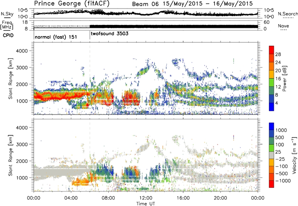Click the N.Search legend label
This screenshot has height=206, width=298.
pos(288,14)
